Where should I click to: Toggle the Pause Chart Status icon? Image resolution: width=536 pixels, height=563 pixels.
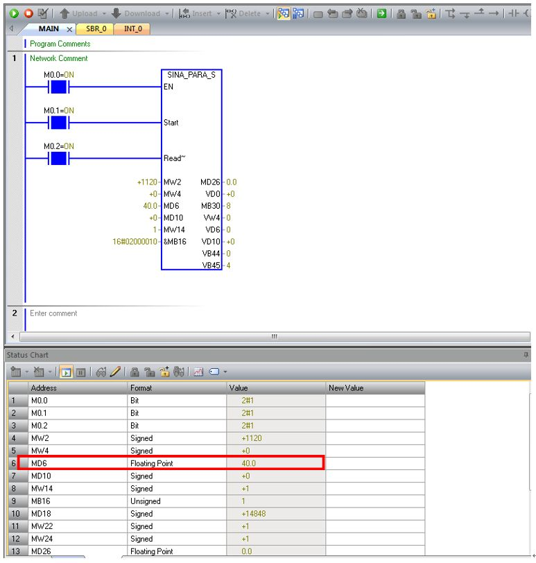click(x=80, y=372)
